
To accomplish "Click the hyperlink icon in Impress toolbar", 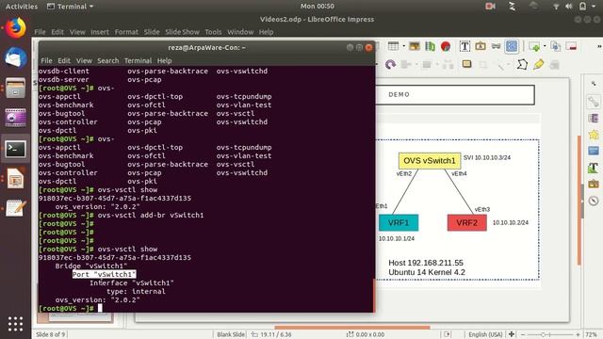I will [x=497, y=46].
